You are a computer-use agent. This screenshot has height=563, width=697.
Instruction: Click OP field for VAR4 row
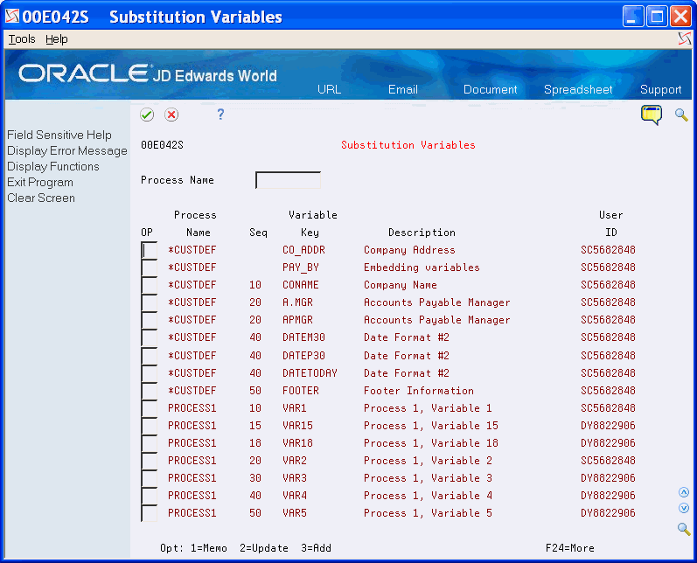click(149, 496)
